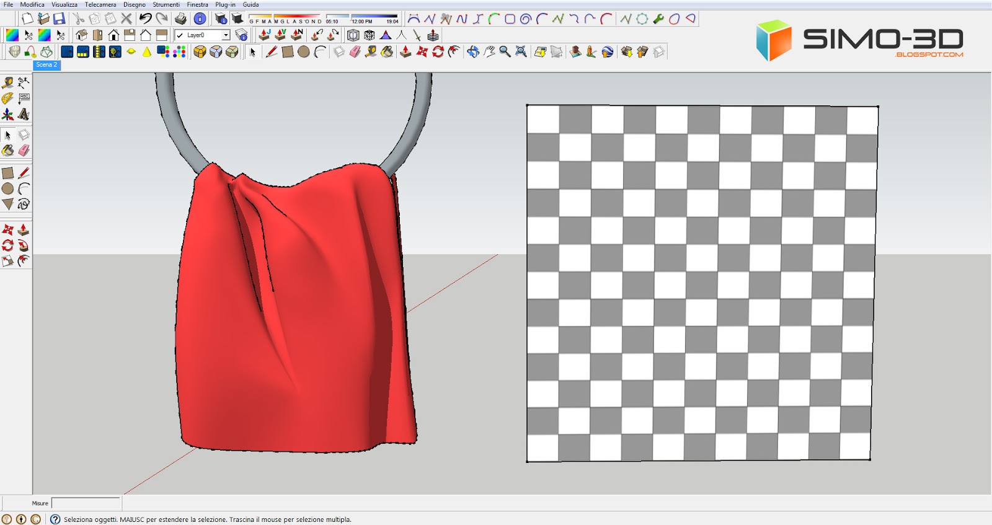Select the Freehand tool in side toolbar
Image resolution: width=992 pixels, height=525 pixels.
click(24, 204)
